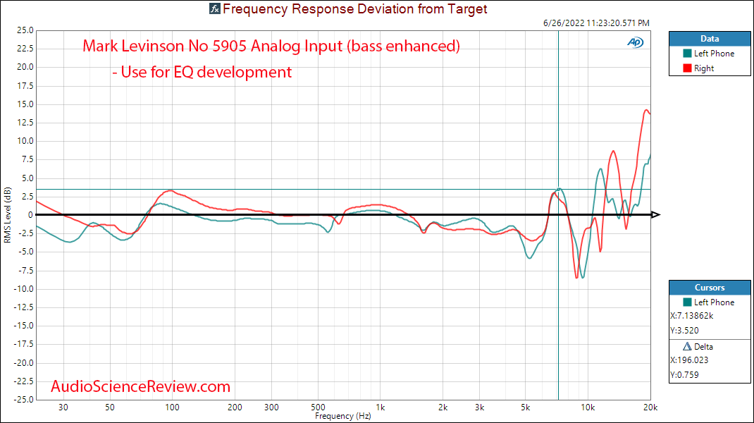Click the cursor value "Y:3.520"

684,331
